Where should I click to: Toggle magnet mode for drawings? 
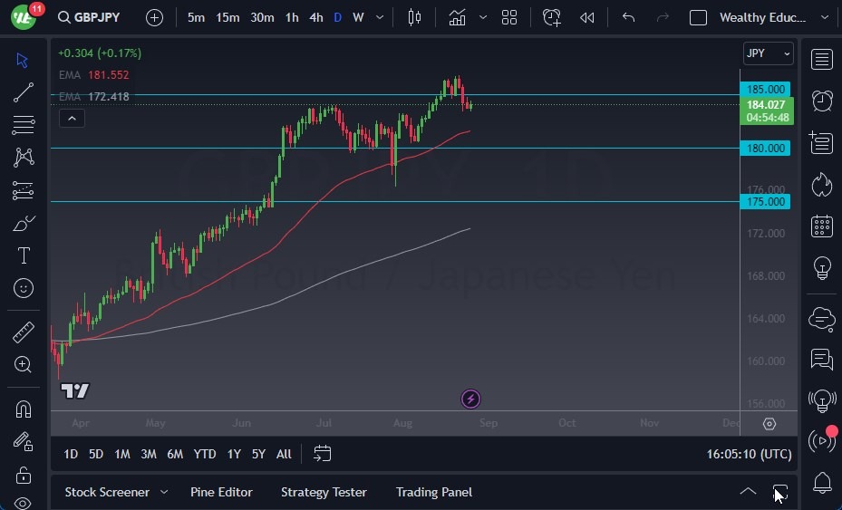coord(24,409)
